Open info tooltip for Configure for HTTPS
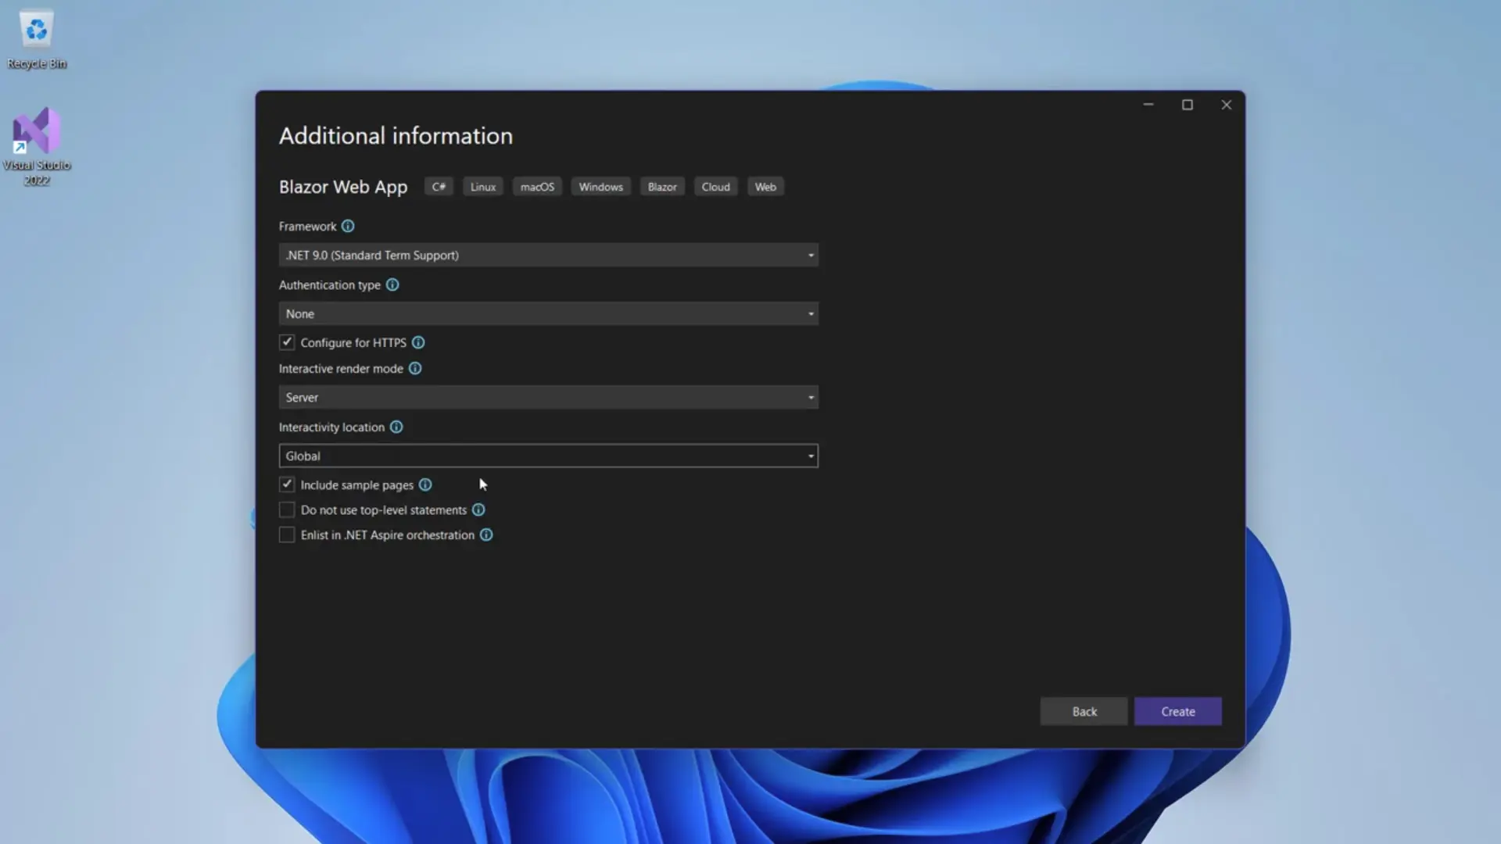 click(418, 342)
